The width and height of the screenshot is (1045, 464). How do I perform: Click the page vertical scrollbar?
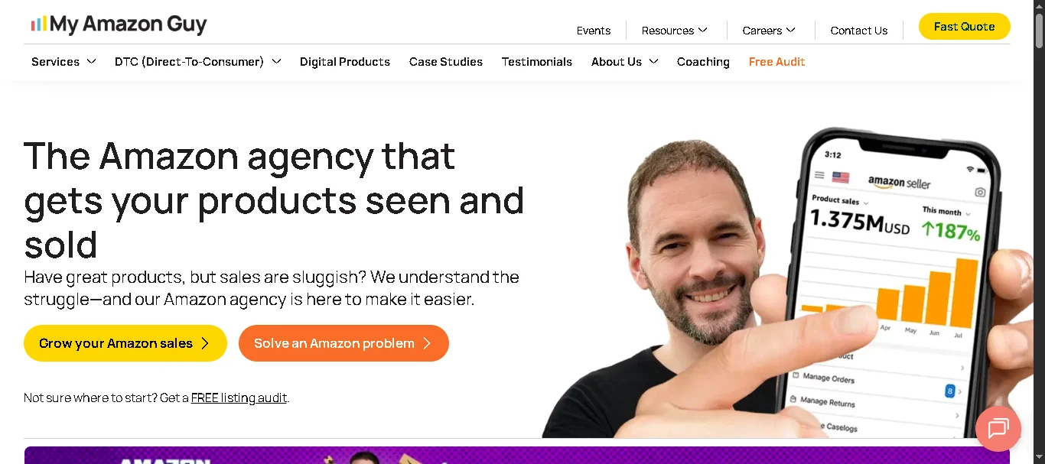(1039, 232)
